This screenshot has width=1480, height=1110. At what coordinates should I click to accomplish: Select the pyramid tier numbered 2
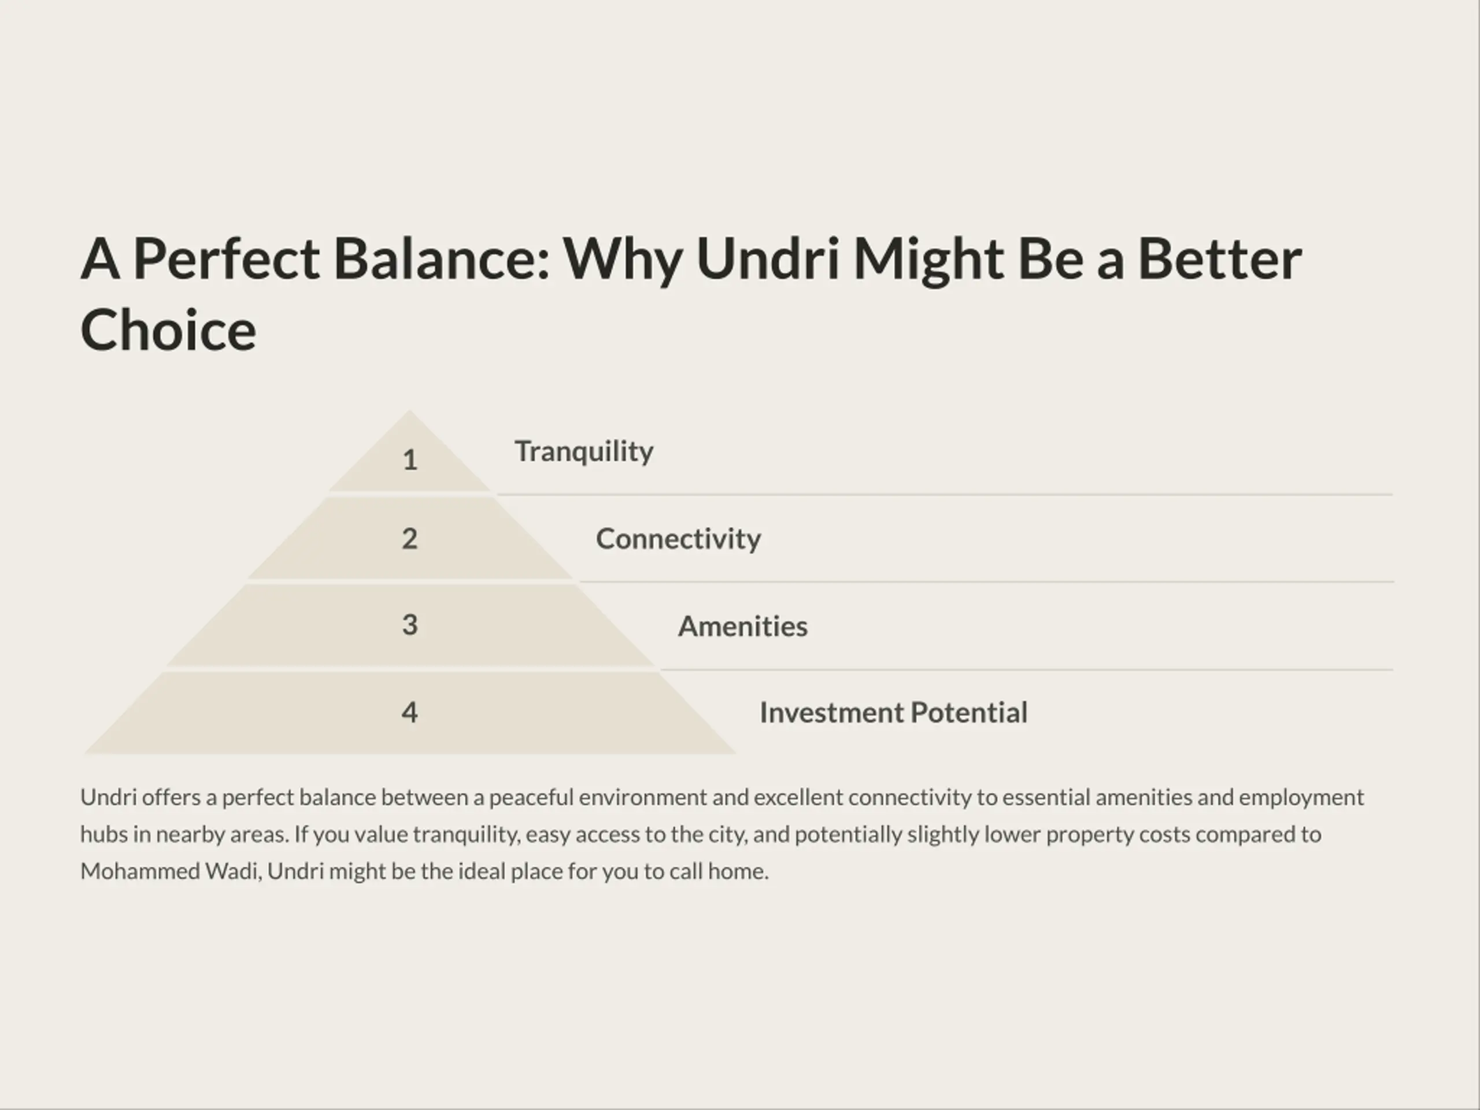pos(409,538)
